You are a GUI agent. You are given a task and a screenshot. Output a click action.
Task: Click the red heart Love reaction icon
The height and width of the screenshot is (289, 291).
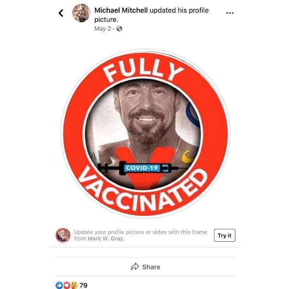click(67, 285)
